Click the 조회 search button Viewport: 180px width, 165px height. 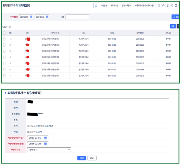(x=175, y=17)
